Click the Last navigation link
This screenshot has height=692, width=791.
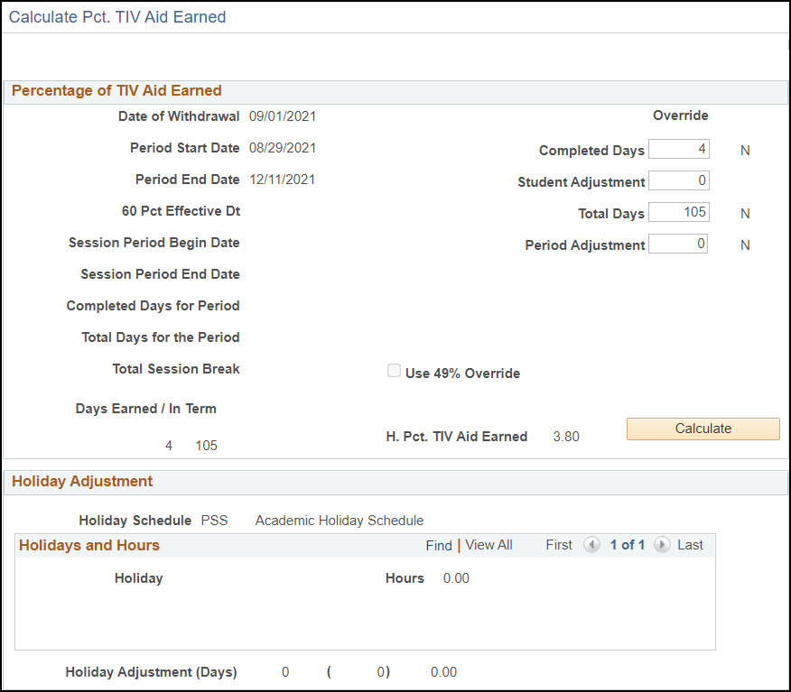click(690, 544)
